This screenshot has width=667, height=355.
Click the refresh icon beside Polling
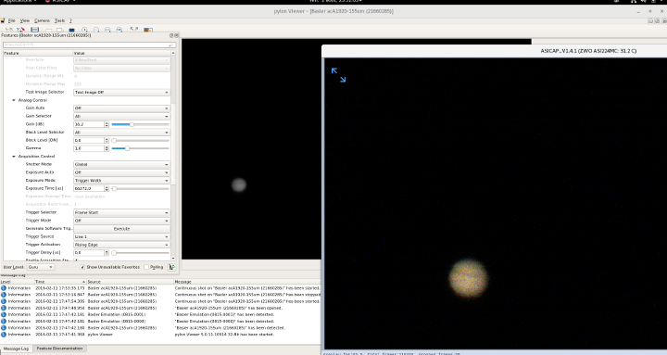click(x=172, y=267)
